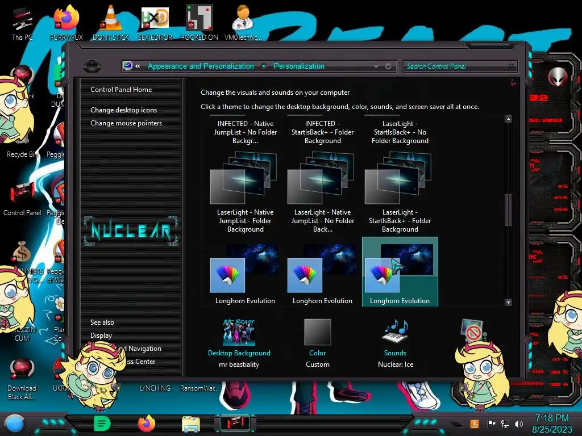
Task: Open the green notes app on taskbar
Action: coord(102,424)
